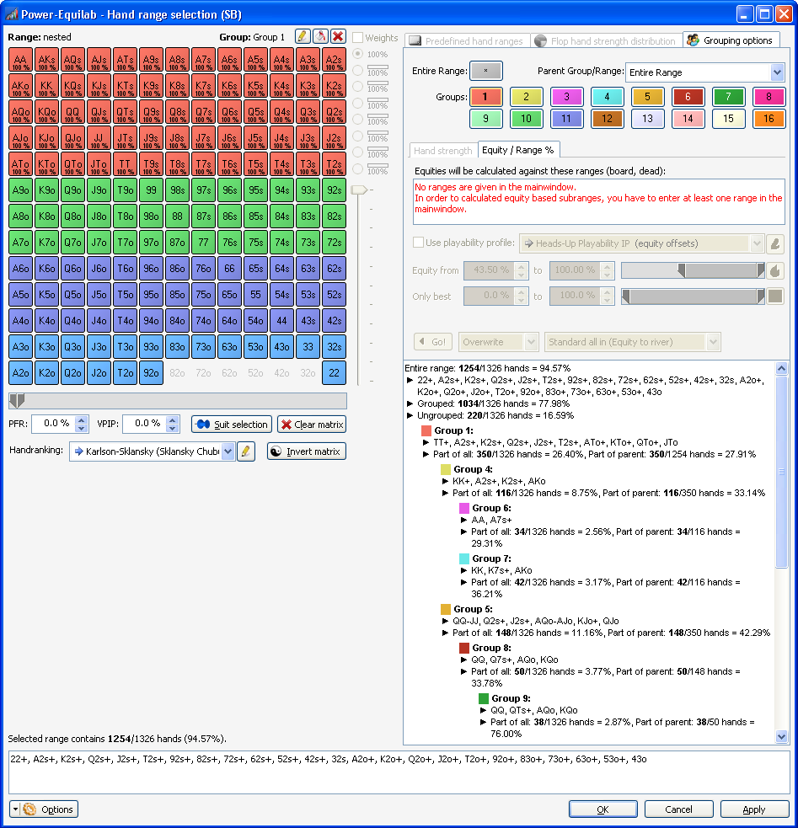Viewport: 798px width, 828px height.
Task: Expand the Ungrouped 220/1326 hands row
Action: (x=410, y=415)
